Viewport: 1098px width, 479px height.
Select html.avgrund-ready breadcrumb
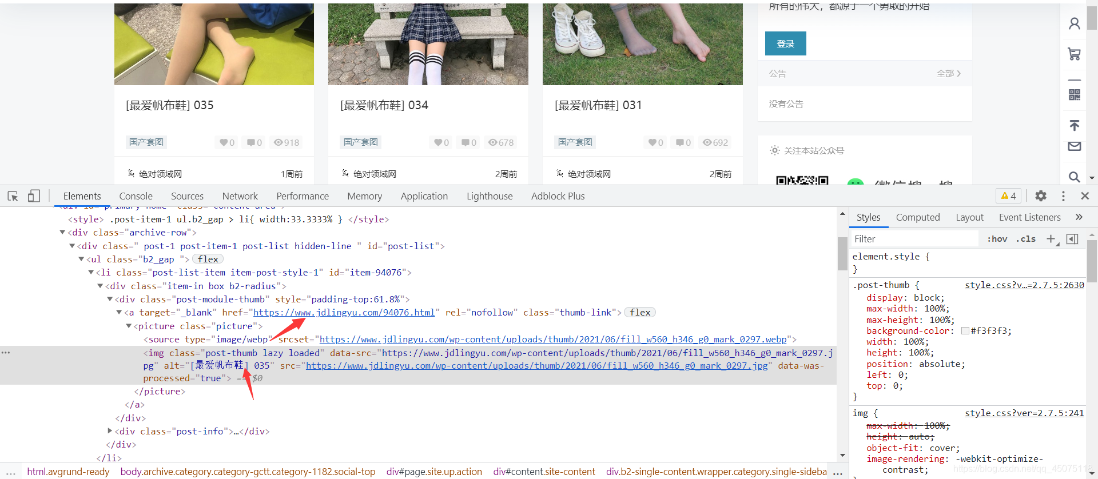[x=68, y=472]
